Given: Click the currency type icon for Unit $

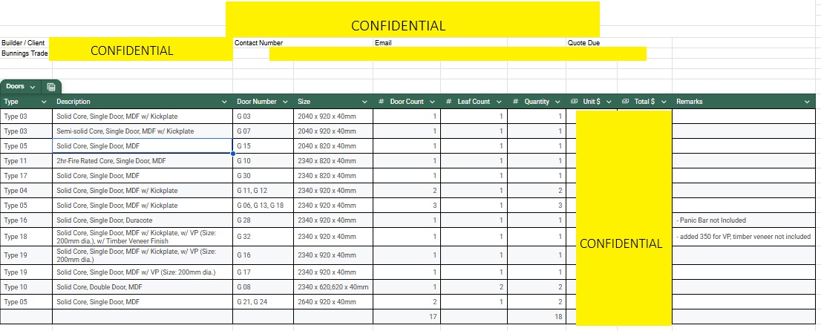Looking at the screenshot, I should pos(574,102).
